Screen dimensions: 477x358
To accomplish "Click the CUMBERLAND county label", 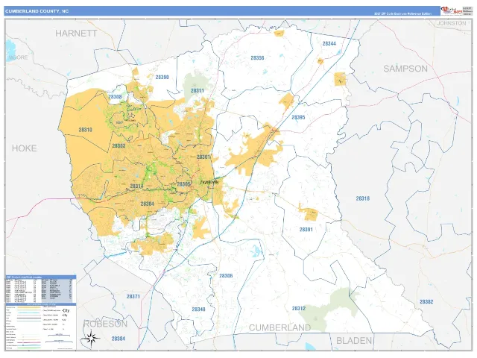I will pyautogui.click(x=280, y=328).
